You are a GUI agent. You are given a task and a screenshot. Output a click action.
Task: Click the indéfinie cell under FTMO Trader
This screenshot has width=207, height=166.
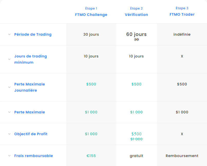coord(182,34)
